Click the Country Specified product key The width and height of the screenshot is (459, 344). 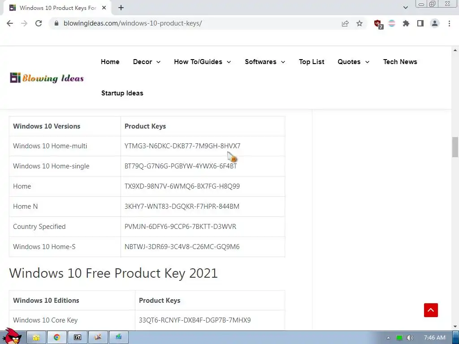[x=180, y=226]
